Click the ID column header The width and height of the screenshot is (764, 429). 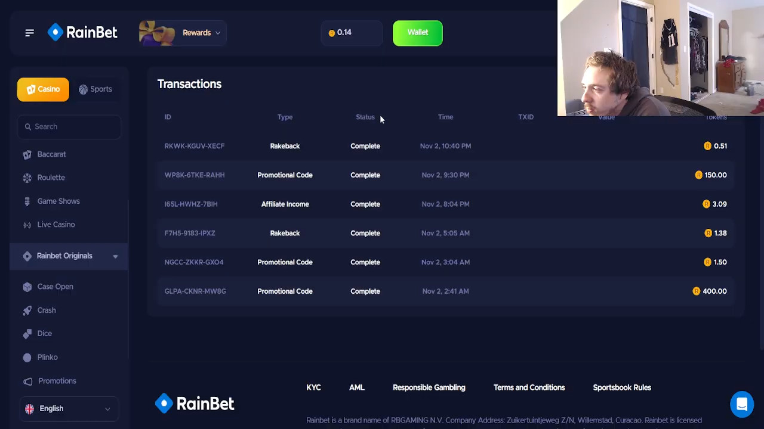point(168,117)
